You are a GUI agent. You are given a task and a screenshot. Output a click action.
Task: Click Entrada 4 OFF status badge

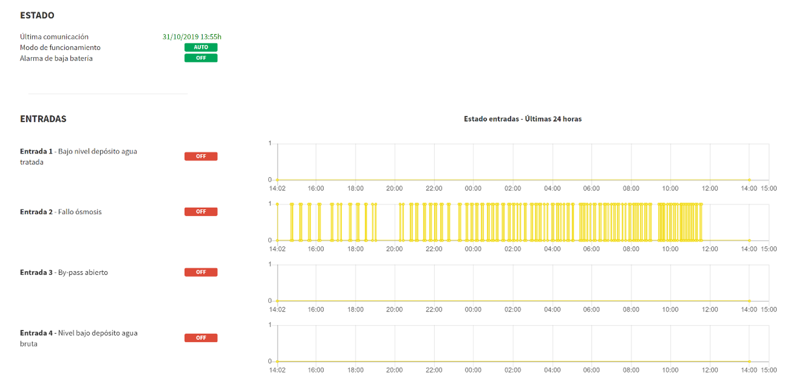(201, 338)
